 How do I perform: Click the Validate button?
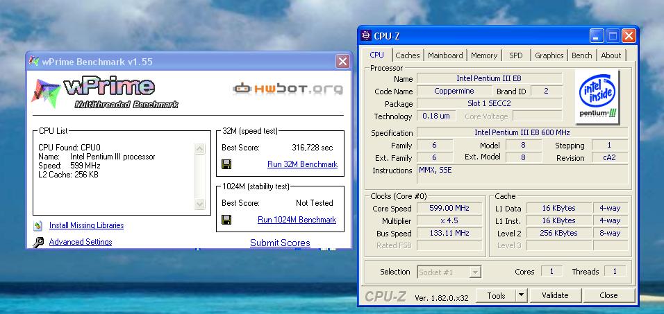coord(555,296)
